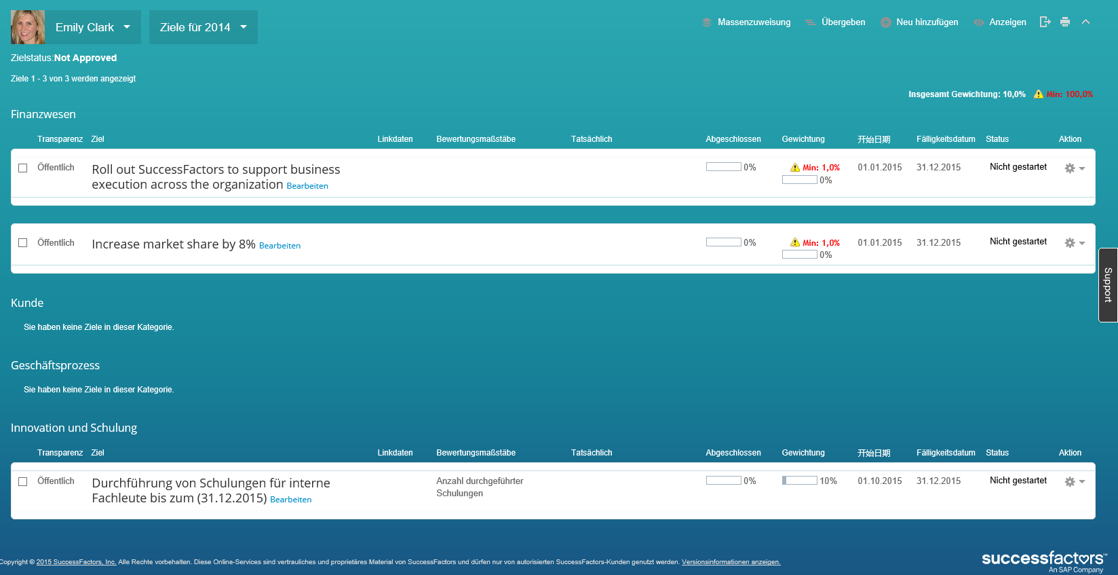Viewport: 1118px width, 575px height.
Task: Click the gear icon for Increase market share goal
Action: click(x=1070, y=243)
